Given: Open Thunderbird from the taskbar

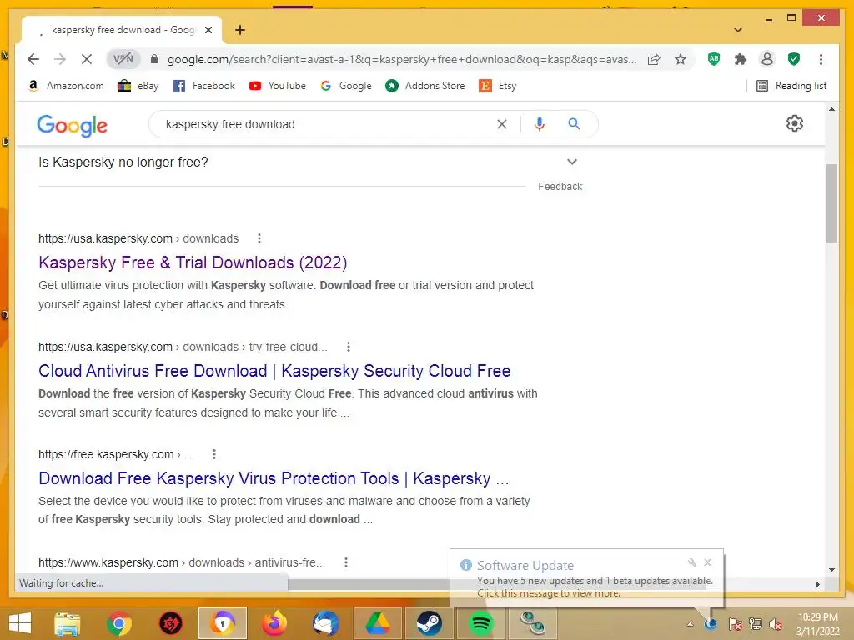Looking at the screenshot, I should (x=326, y=623).
